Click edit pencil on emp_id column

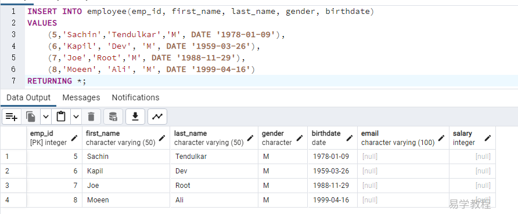[x=74, y=138]
